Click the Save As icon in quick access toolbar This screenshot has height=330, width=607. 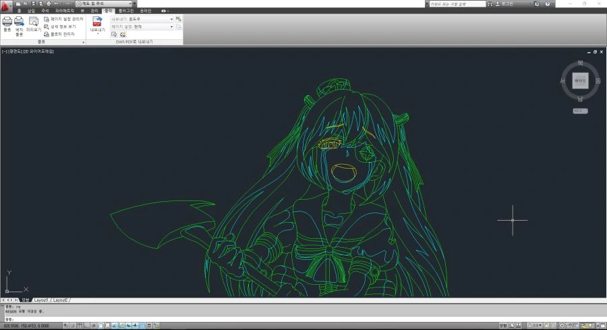[x=40, y=3]
